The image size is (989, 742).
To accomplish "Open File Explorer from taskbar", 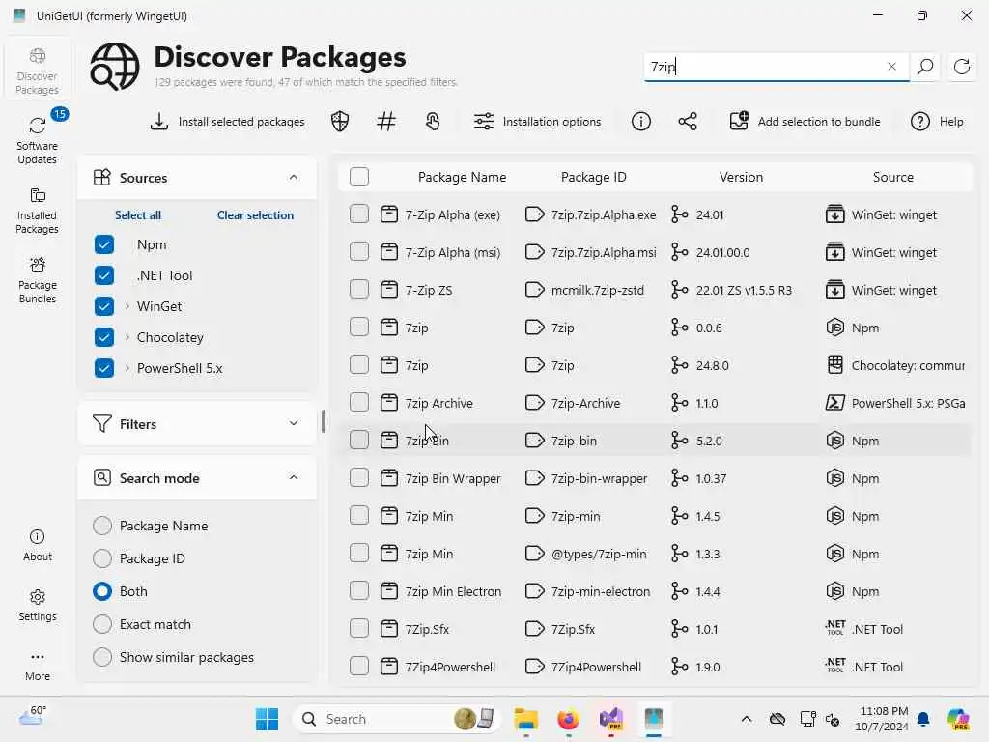I will [525, 719].
